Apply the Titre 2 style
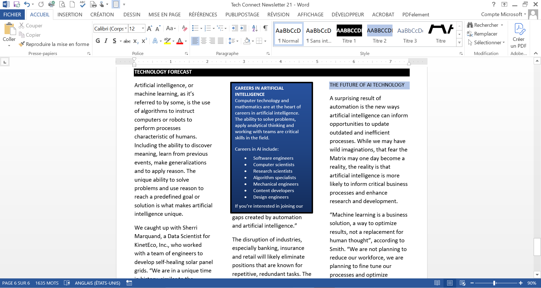541x288 pixels. coord(380,34)
